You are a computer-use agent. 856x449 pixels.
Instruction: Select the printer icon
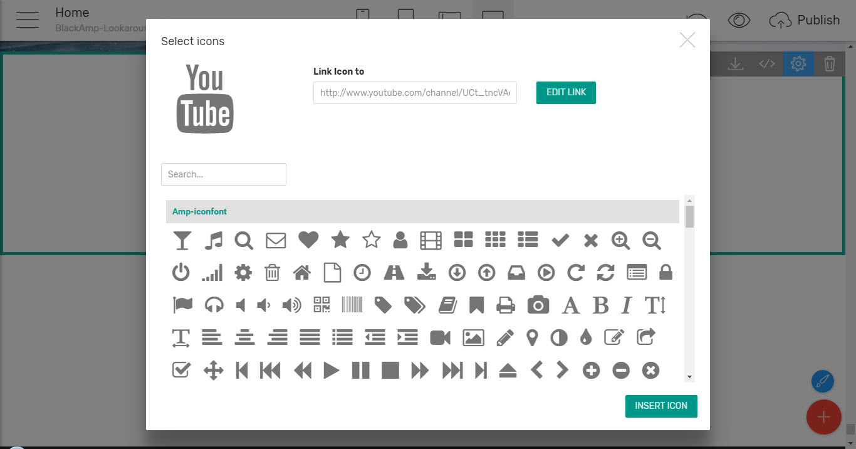click(x=506, y=305)
